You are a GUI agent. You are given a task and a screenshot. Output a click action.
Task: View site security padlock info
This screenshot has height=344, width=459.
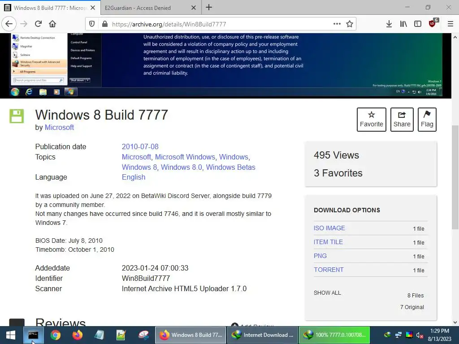(104, 24)
